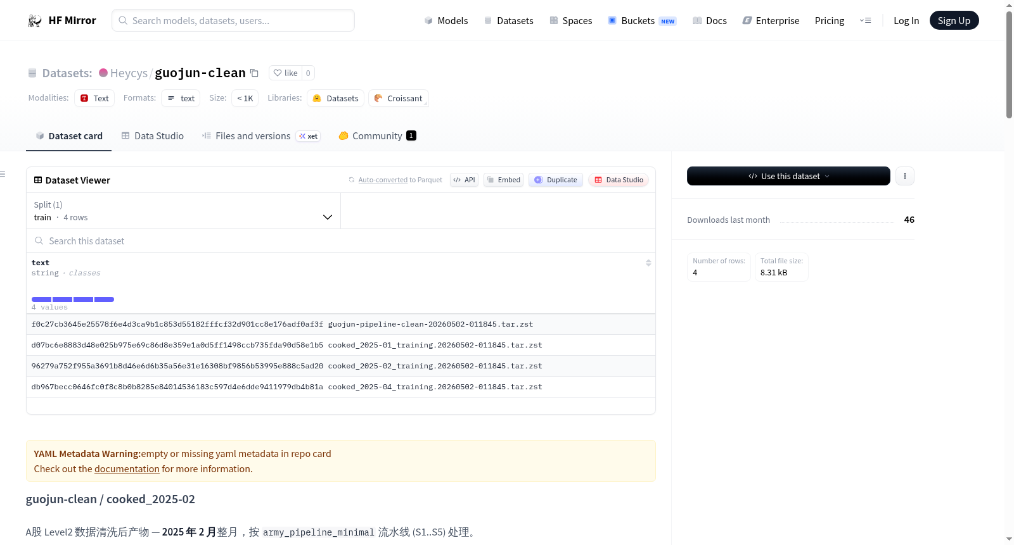Open the Models menu item
This screenshot has width=1014, height=545.
pos(446,21)
